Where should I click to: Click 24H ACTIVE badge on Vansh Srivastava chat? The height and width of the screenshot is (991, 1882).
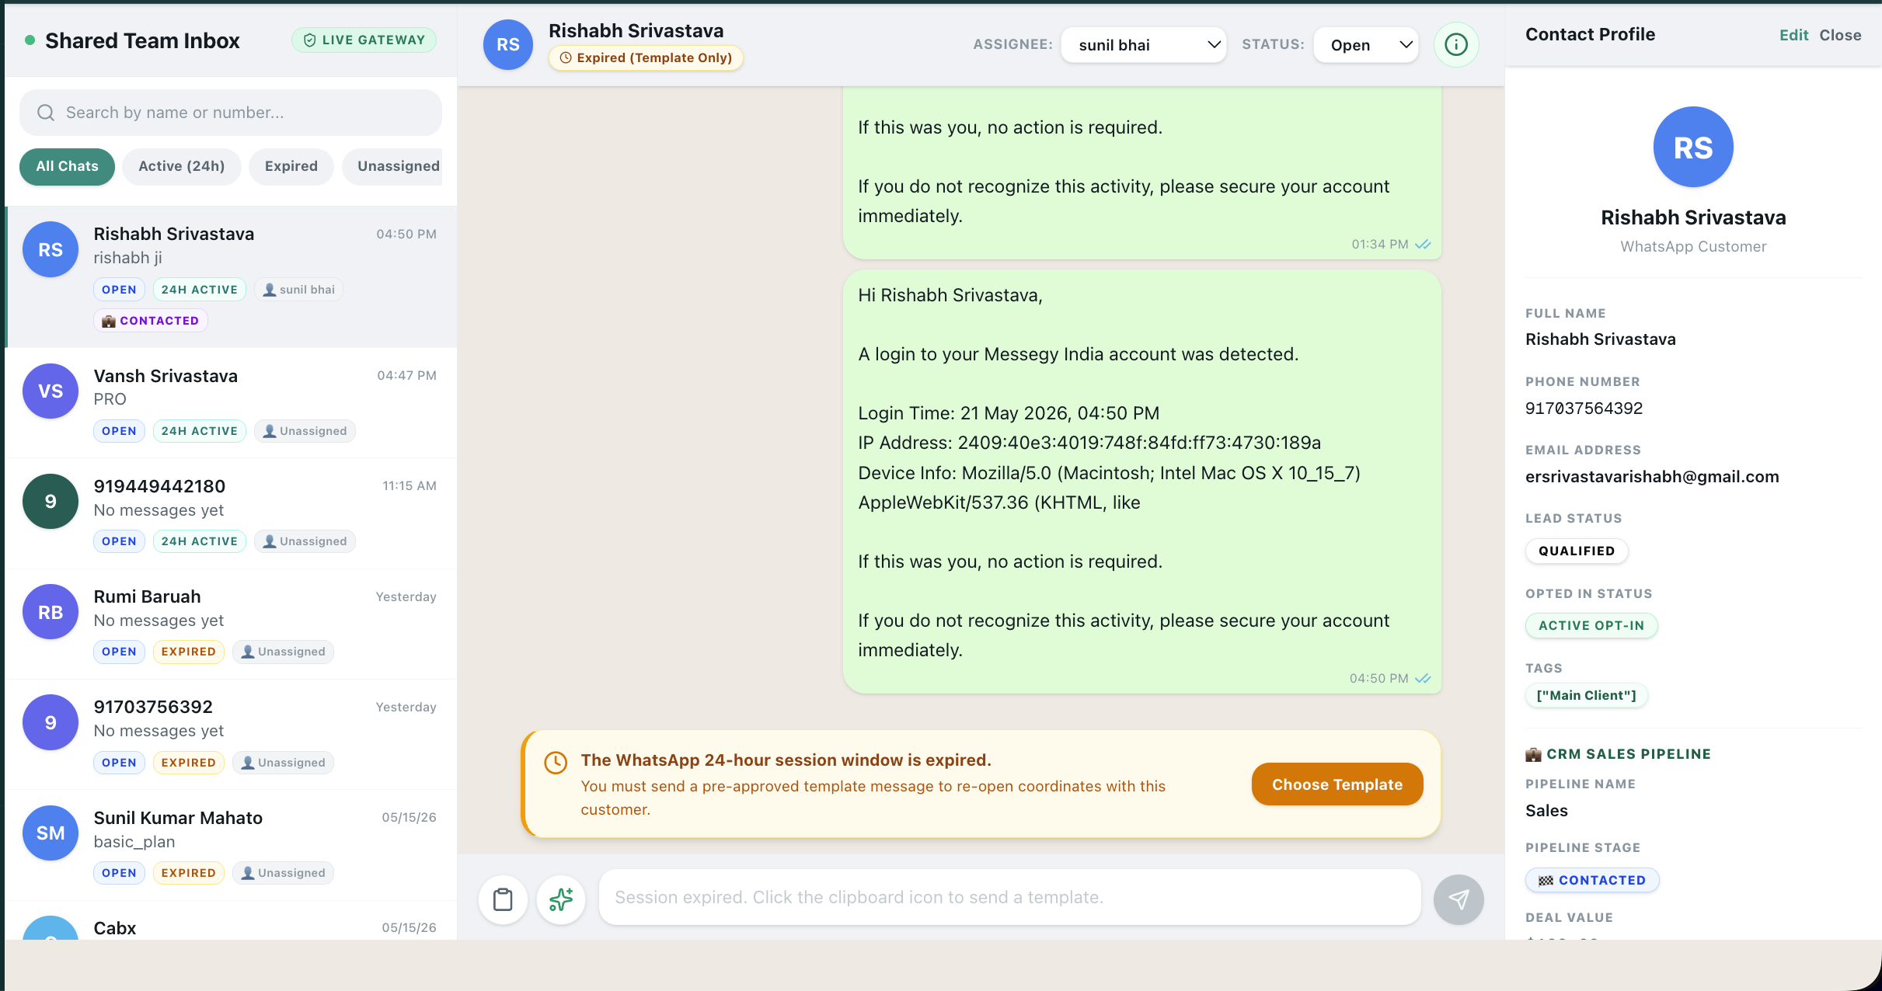point(199,431)
